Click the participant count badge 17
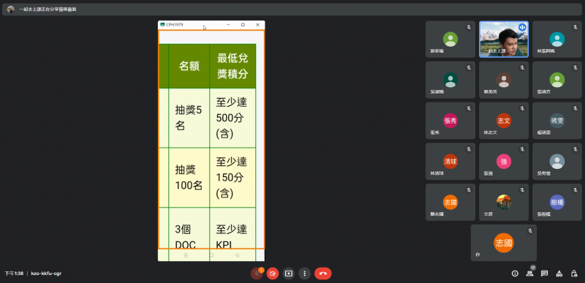Screen dimensions: 585x283 [x=533, y=268]
